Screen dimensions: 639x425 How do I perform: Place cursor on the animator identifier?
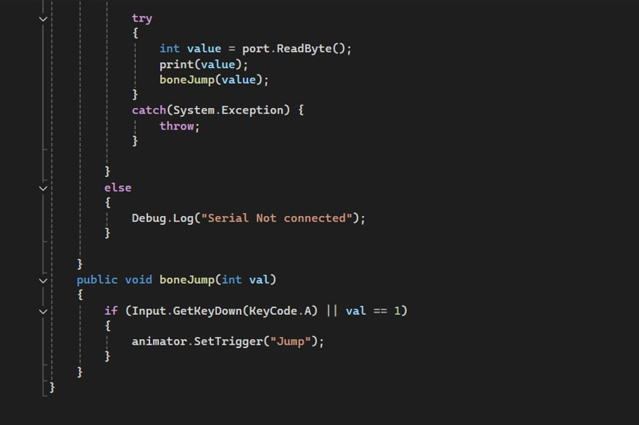(159, 341)
